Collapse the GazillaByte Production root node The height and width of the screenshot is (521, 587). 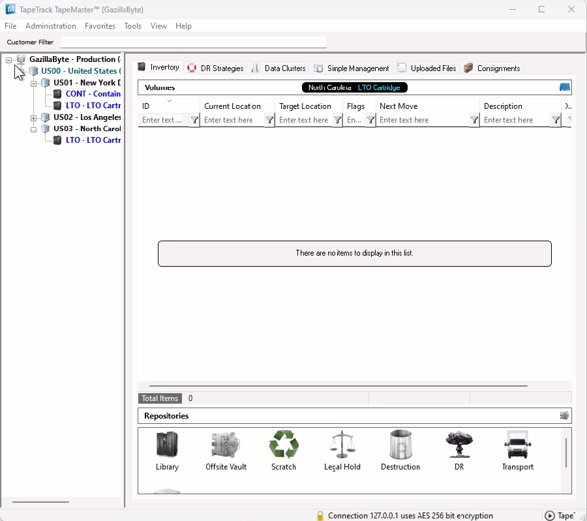8,59
